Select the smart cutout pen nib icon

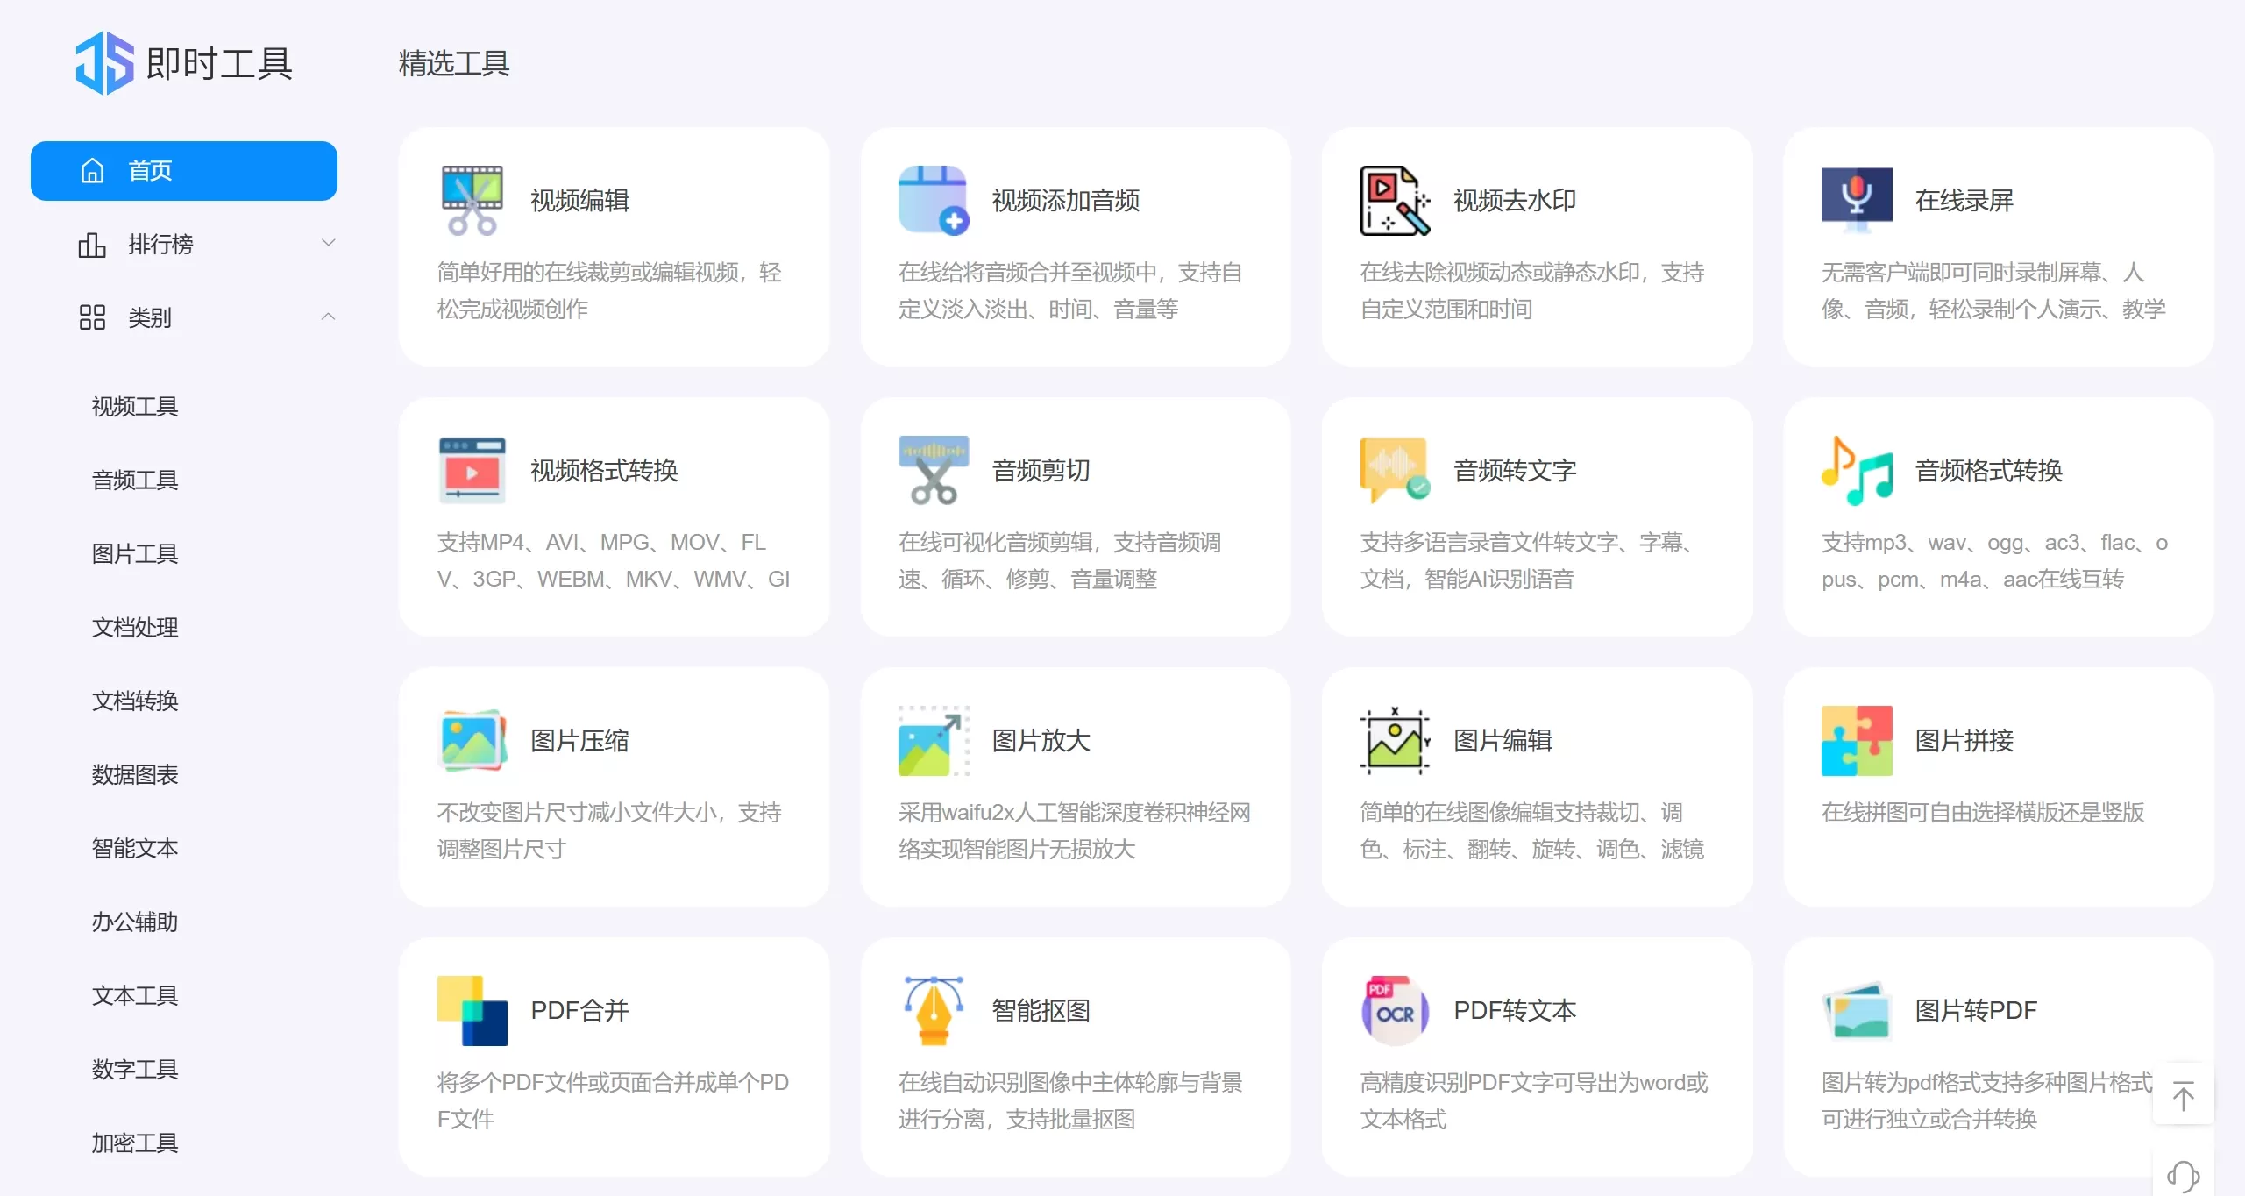click(x=933, y=1010)
